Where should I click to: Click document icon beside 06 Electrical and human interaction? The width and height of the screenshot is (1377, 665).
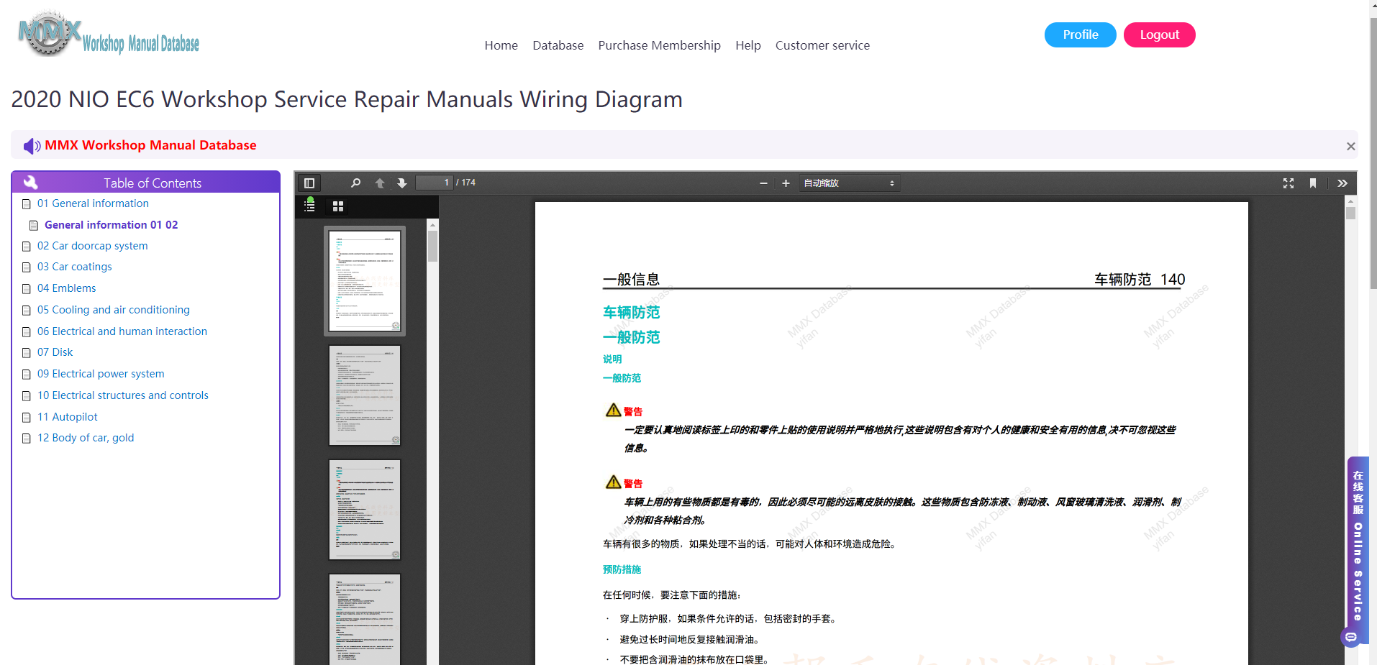tap(27, 332)
